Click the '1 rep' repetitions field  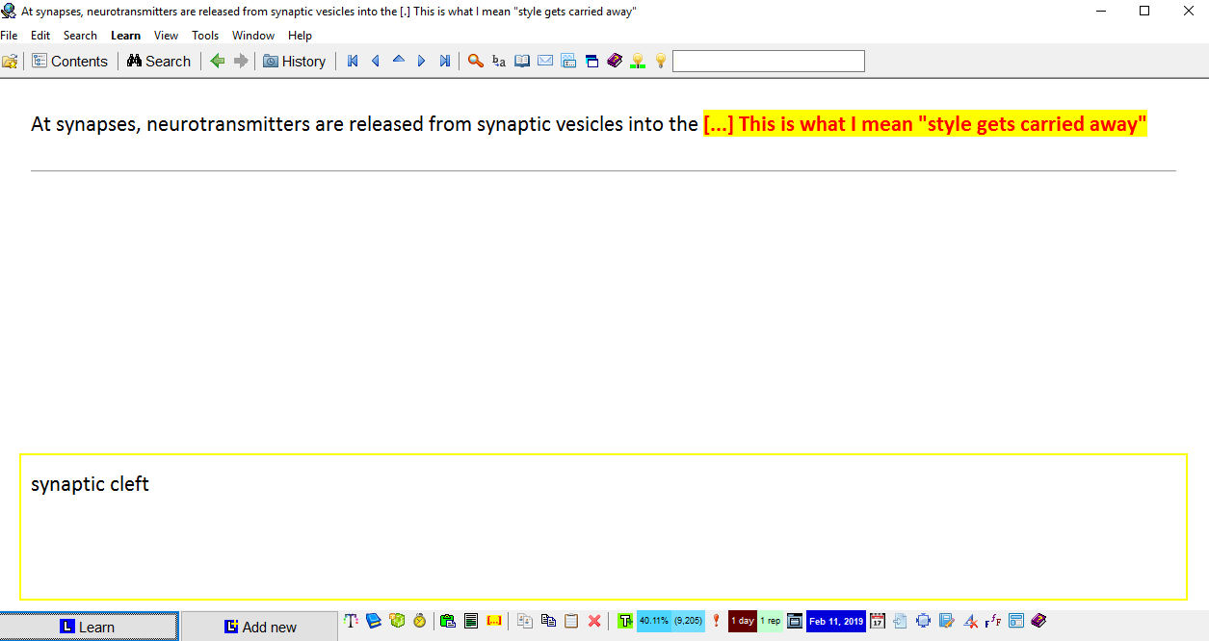[771, 621]
